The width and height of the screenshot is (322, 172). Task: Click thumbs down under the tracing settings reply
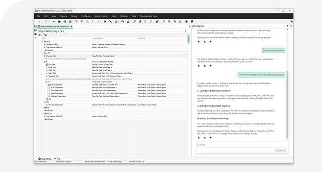[x=210, y=42]
